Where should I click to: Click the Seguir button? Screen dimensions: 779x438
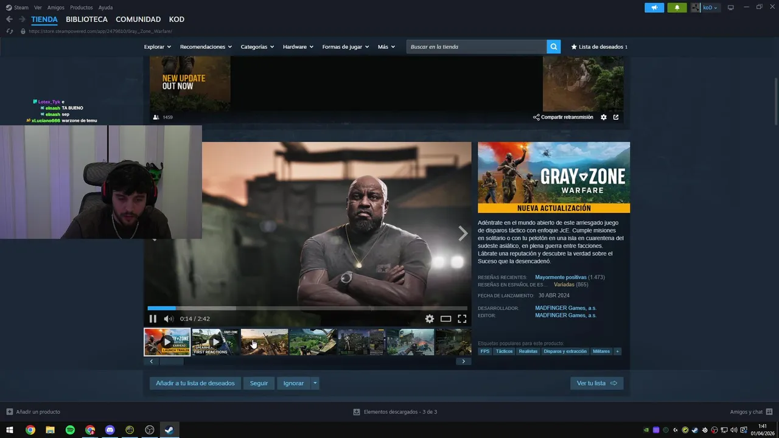click(259, 383)
